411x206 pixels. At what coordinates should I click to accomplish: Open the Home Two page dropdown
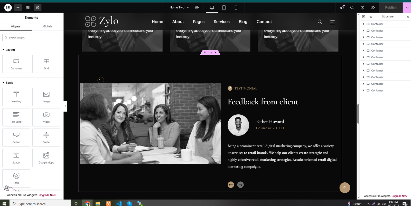[x=179, y=8]
